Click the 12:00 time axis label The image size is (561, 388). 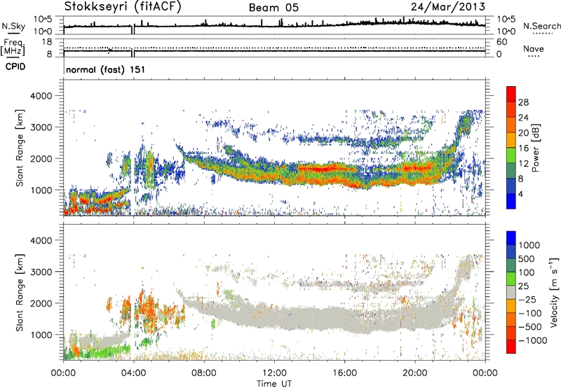274,373
